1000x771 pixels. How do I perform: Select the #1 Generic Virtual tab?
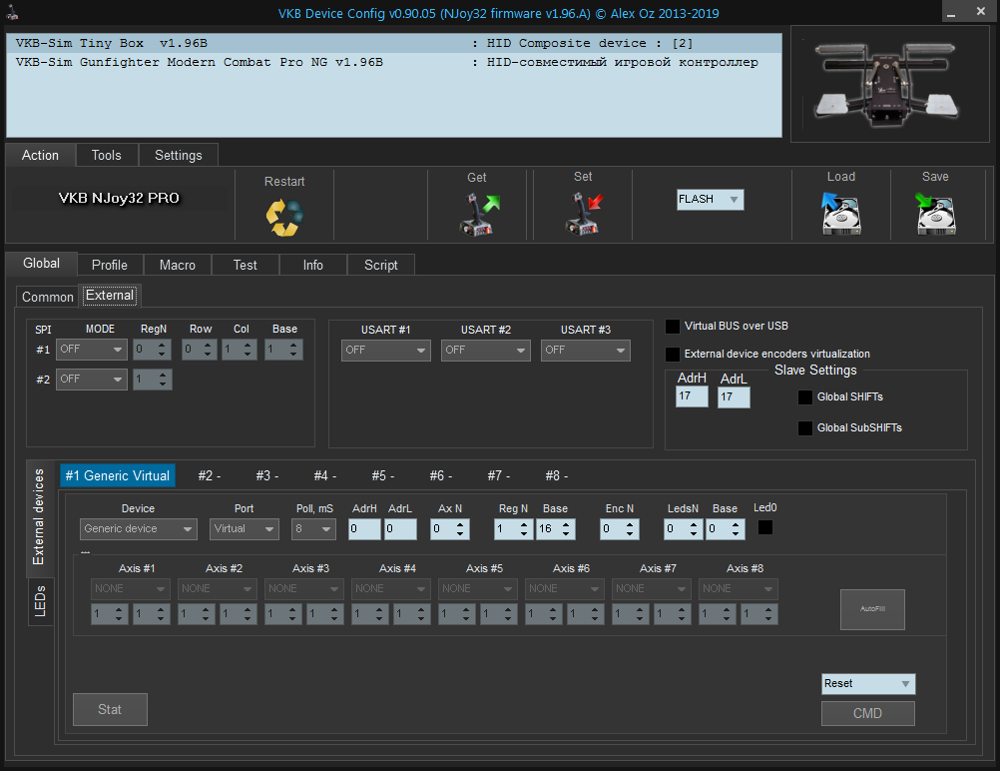(x=118, y=475)
